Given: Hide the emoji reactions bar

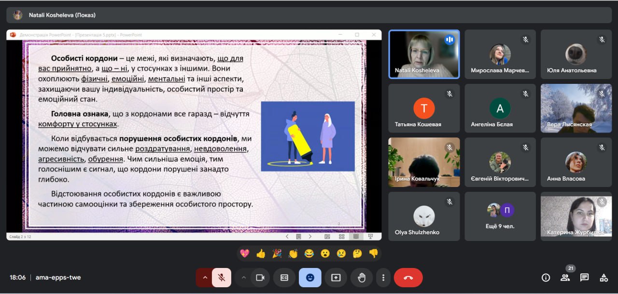Looking at the screenshot, I should (310, 278).
